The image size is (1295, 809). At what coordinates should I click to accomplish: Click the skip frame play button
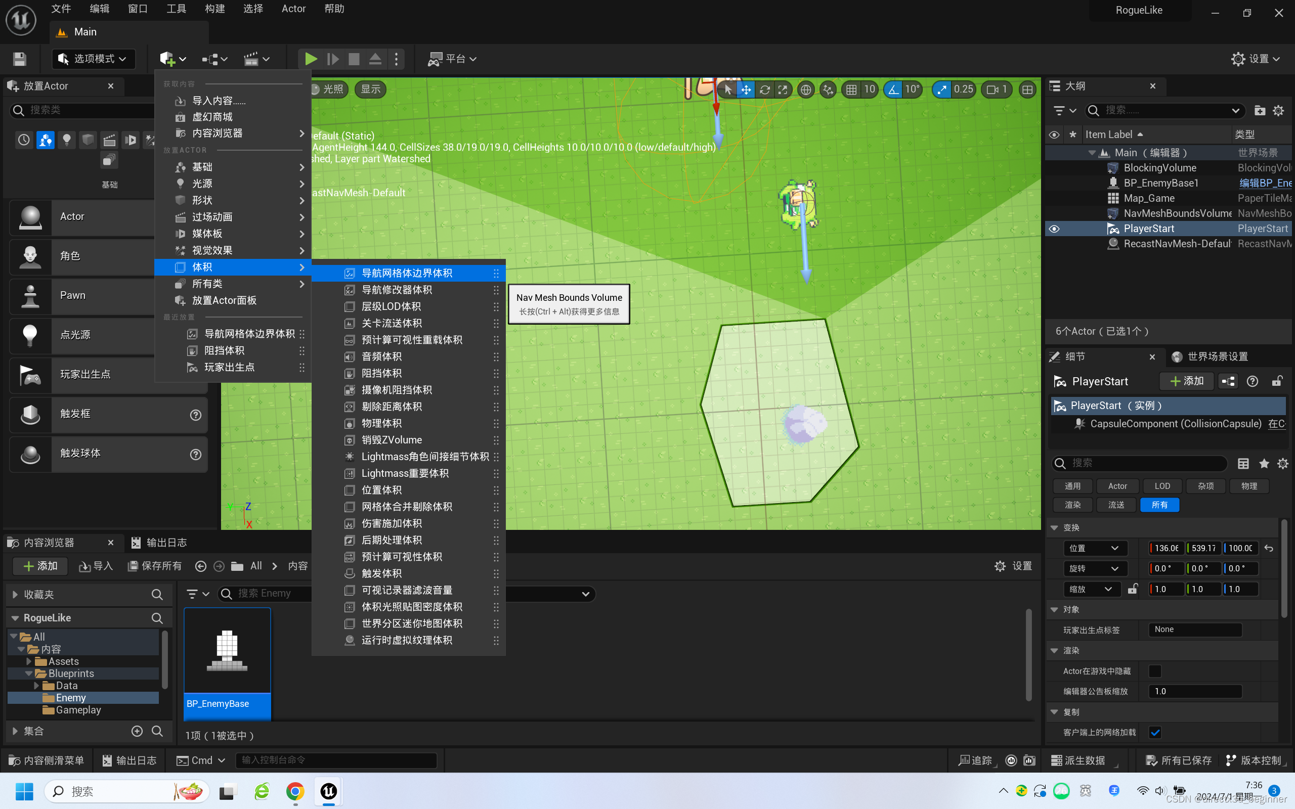333,59
